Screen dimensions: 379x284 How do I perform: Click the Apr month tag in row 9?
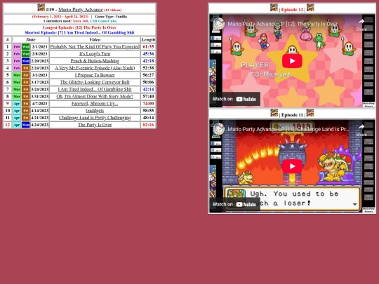17,103
